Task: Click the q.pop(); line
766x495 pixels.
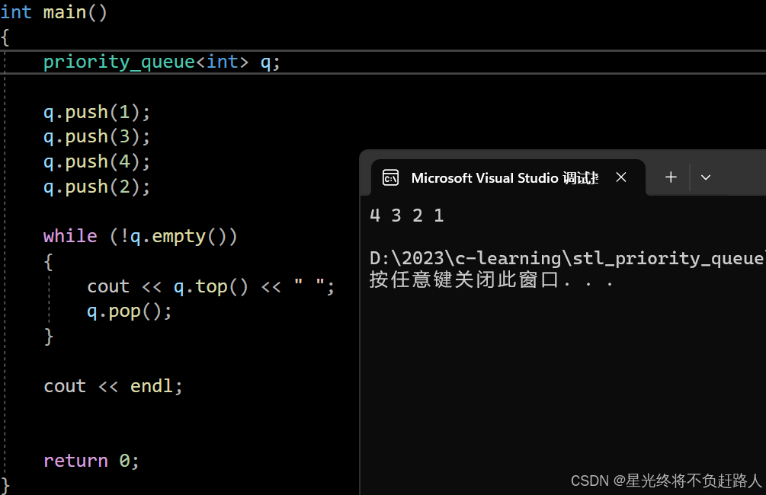Action: point(130,311)
